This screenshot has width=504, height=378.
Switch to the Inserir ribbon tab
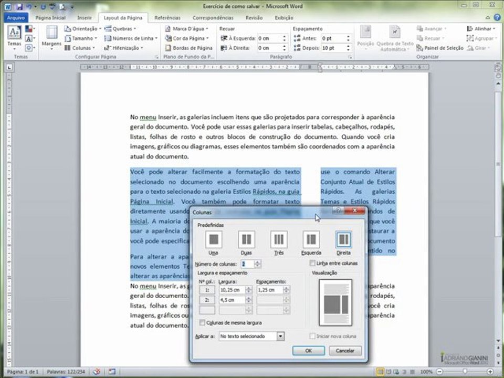click(x=85, y=18)
